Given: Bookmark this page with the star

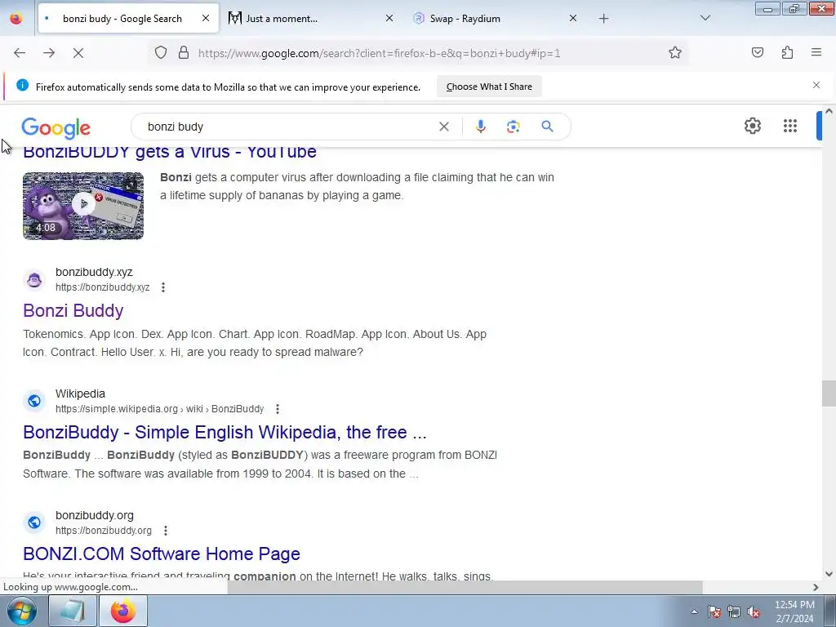Looking at the screenshot, I should coord(675,52).
